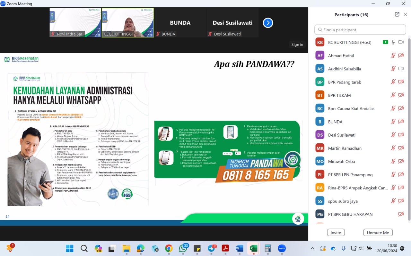Screen dimensions: 411x256
Task: Click the Find a participant search field
Action: coord(360,30)
